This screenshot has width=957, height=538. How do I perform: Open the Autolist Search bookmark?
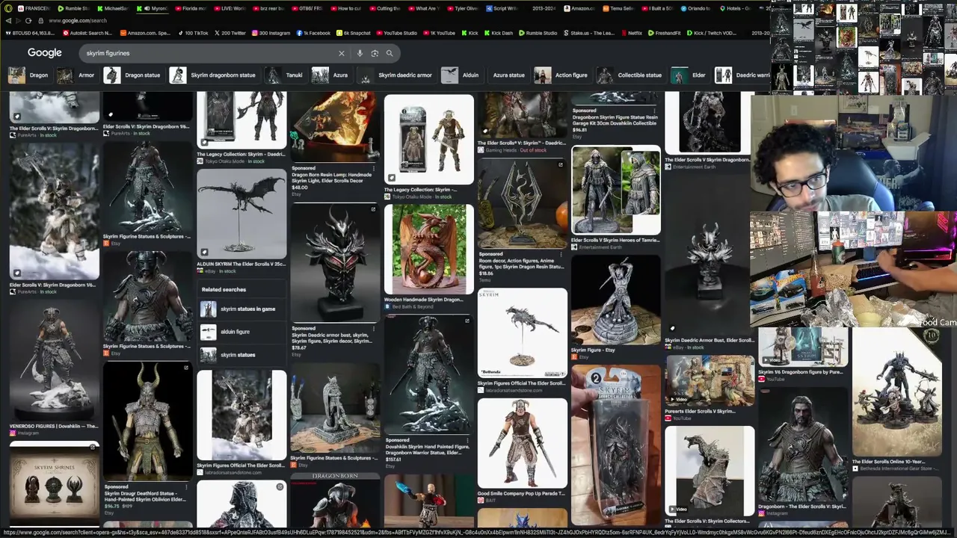pos(87,33)
